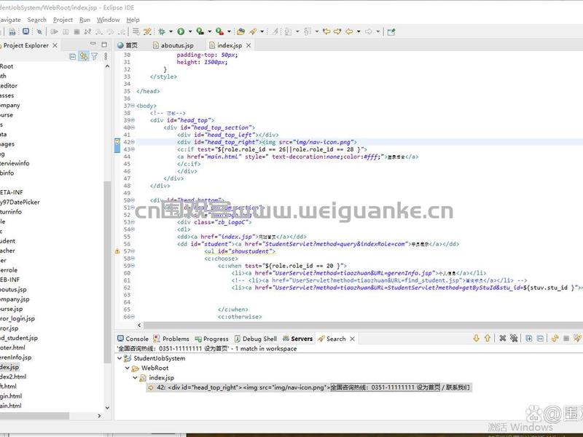Click the Search flashlight toolbar icon
The height and width of the screenshot is (437, 583).
click(x=253, y=31)
